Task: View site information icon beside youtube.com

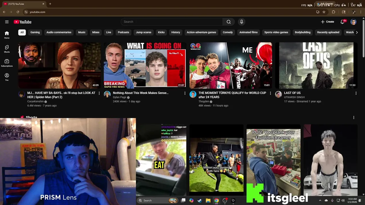Action: pyautogui.click(x=26, y=12)
